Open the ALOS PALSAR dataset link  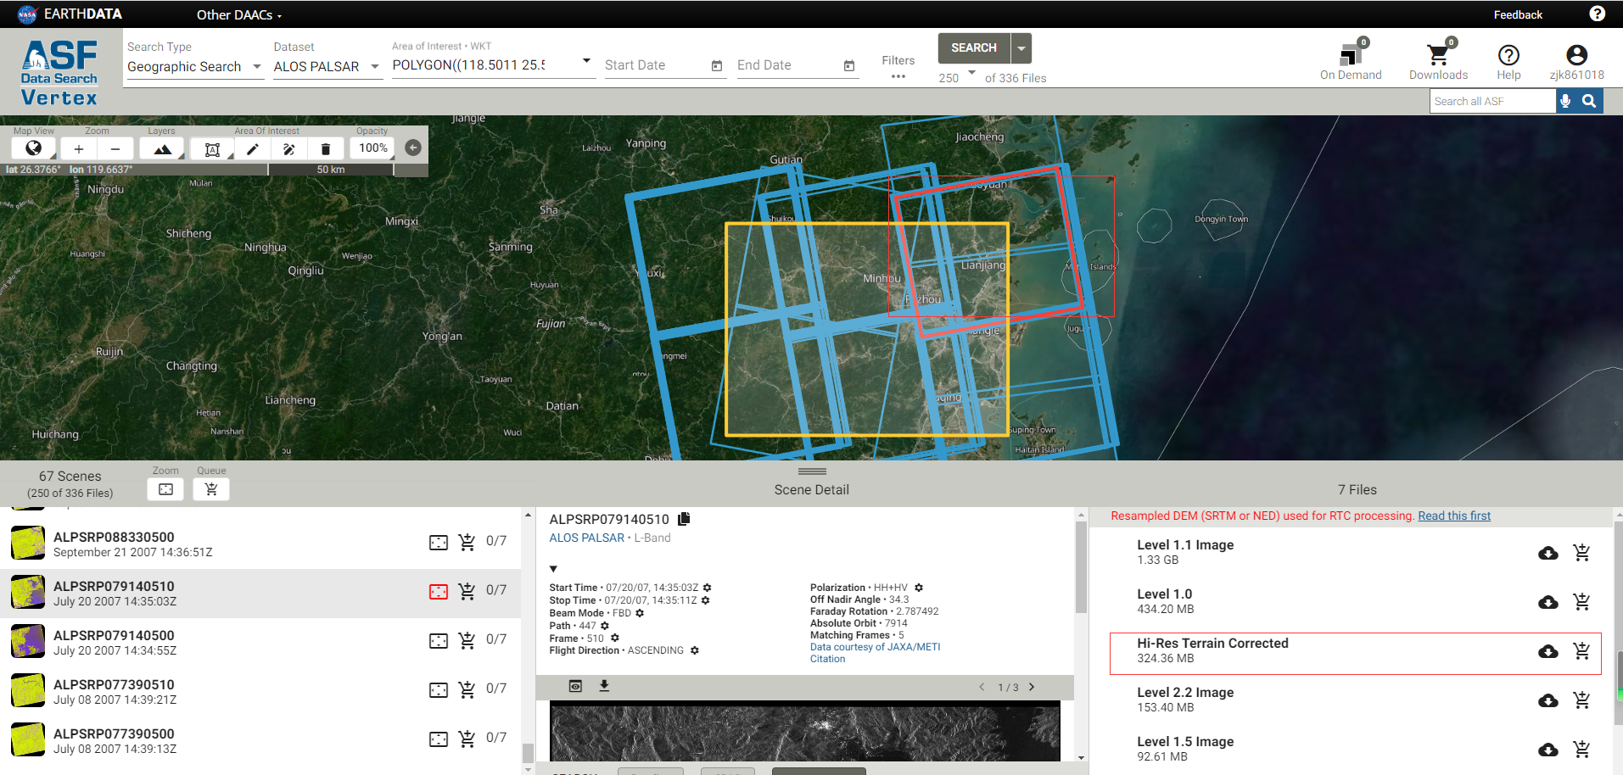point(586,538)
